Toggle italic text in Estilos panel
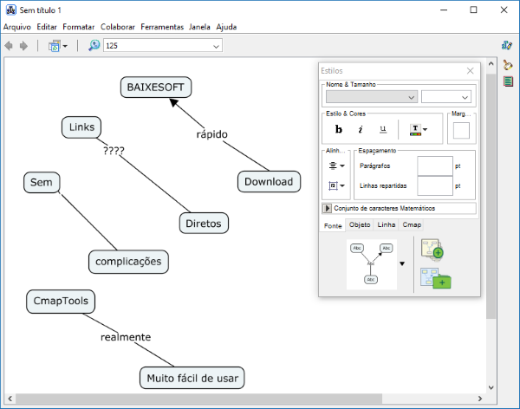 tap(361, 129)
